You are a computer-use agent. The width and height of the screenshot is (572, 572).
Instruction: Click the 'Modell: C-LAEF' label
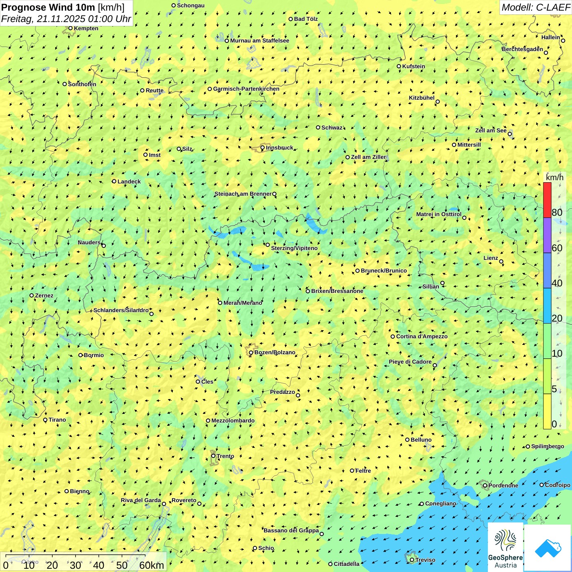pyautogui.click(x=536, y=7)
